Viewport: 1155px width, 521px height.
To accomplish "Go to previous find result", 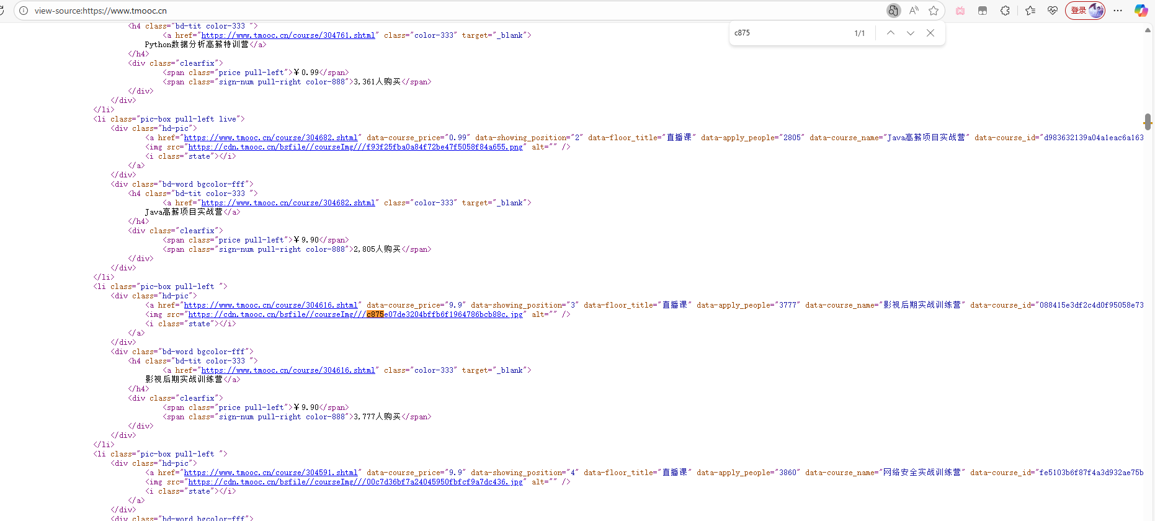I will pos(891,33).
